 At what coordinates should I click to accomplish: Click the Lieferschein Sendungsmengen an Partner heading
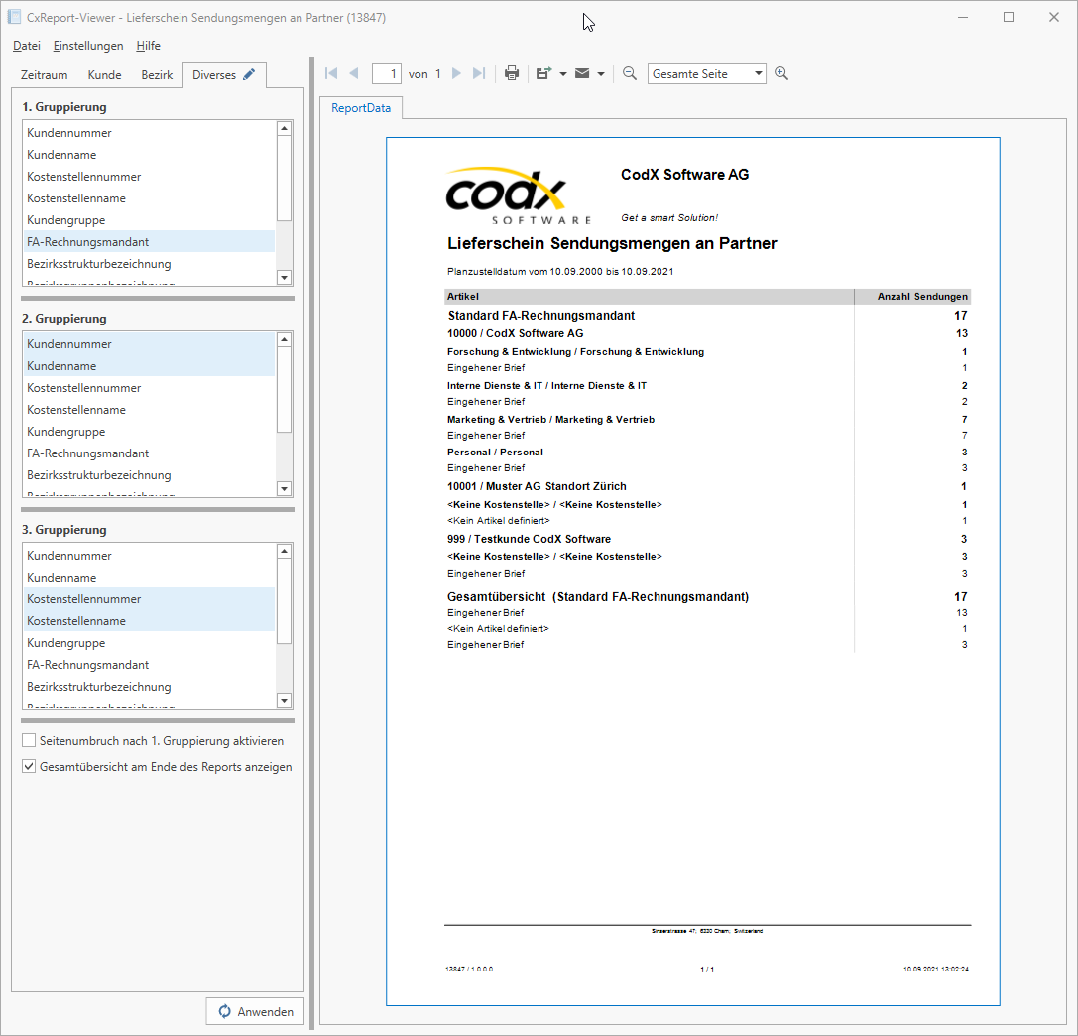612,243
